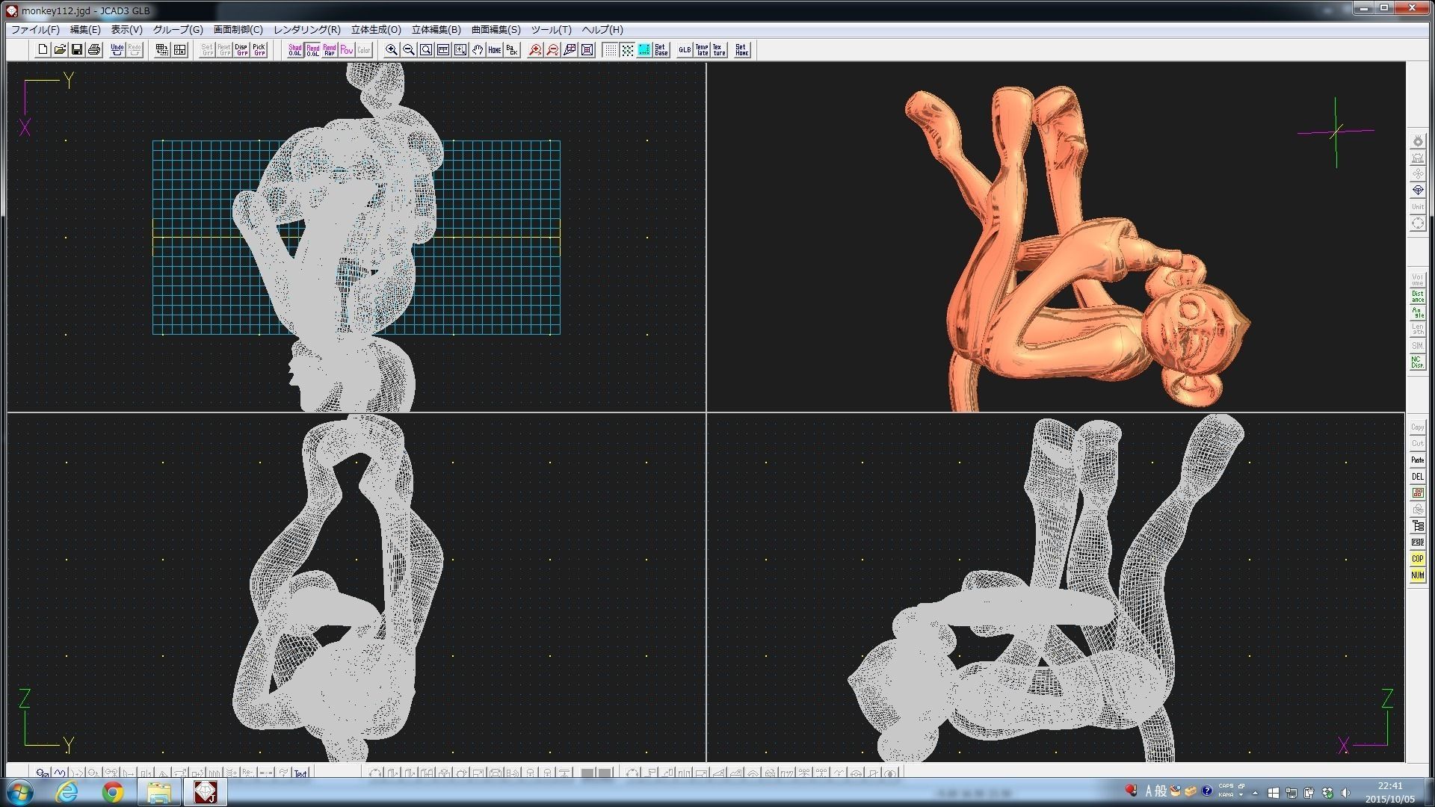The width and height of the screenshot is (1435, 807).
Task: Click the zoom in magnifier icon
Action: pyautogui.click(x=391, y=50)
